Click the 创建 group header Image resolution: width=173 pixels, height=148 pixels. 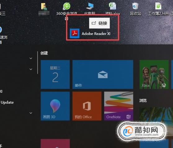pyautogui.click(x=44, y=53)
